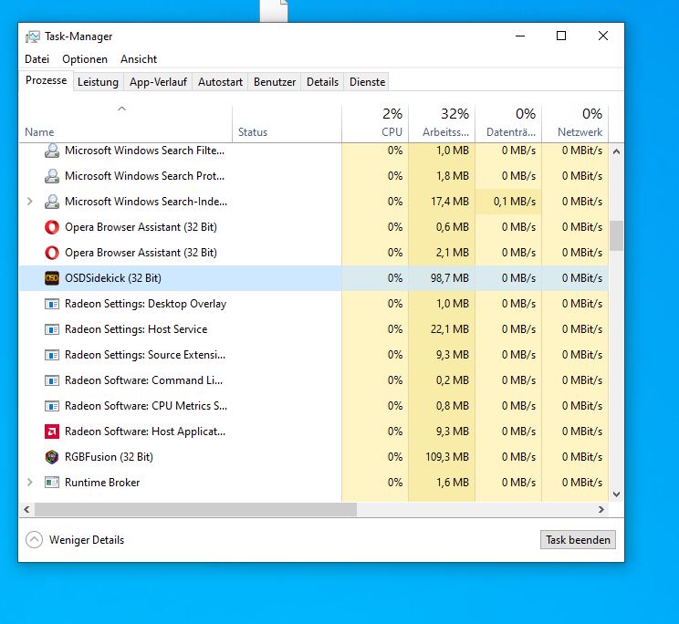The width and height of the screenshot is (679, 624).
Task: Switch to the Leistung tab
Action: (x=98, y=82)
